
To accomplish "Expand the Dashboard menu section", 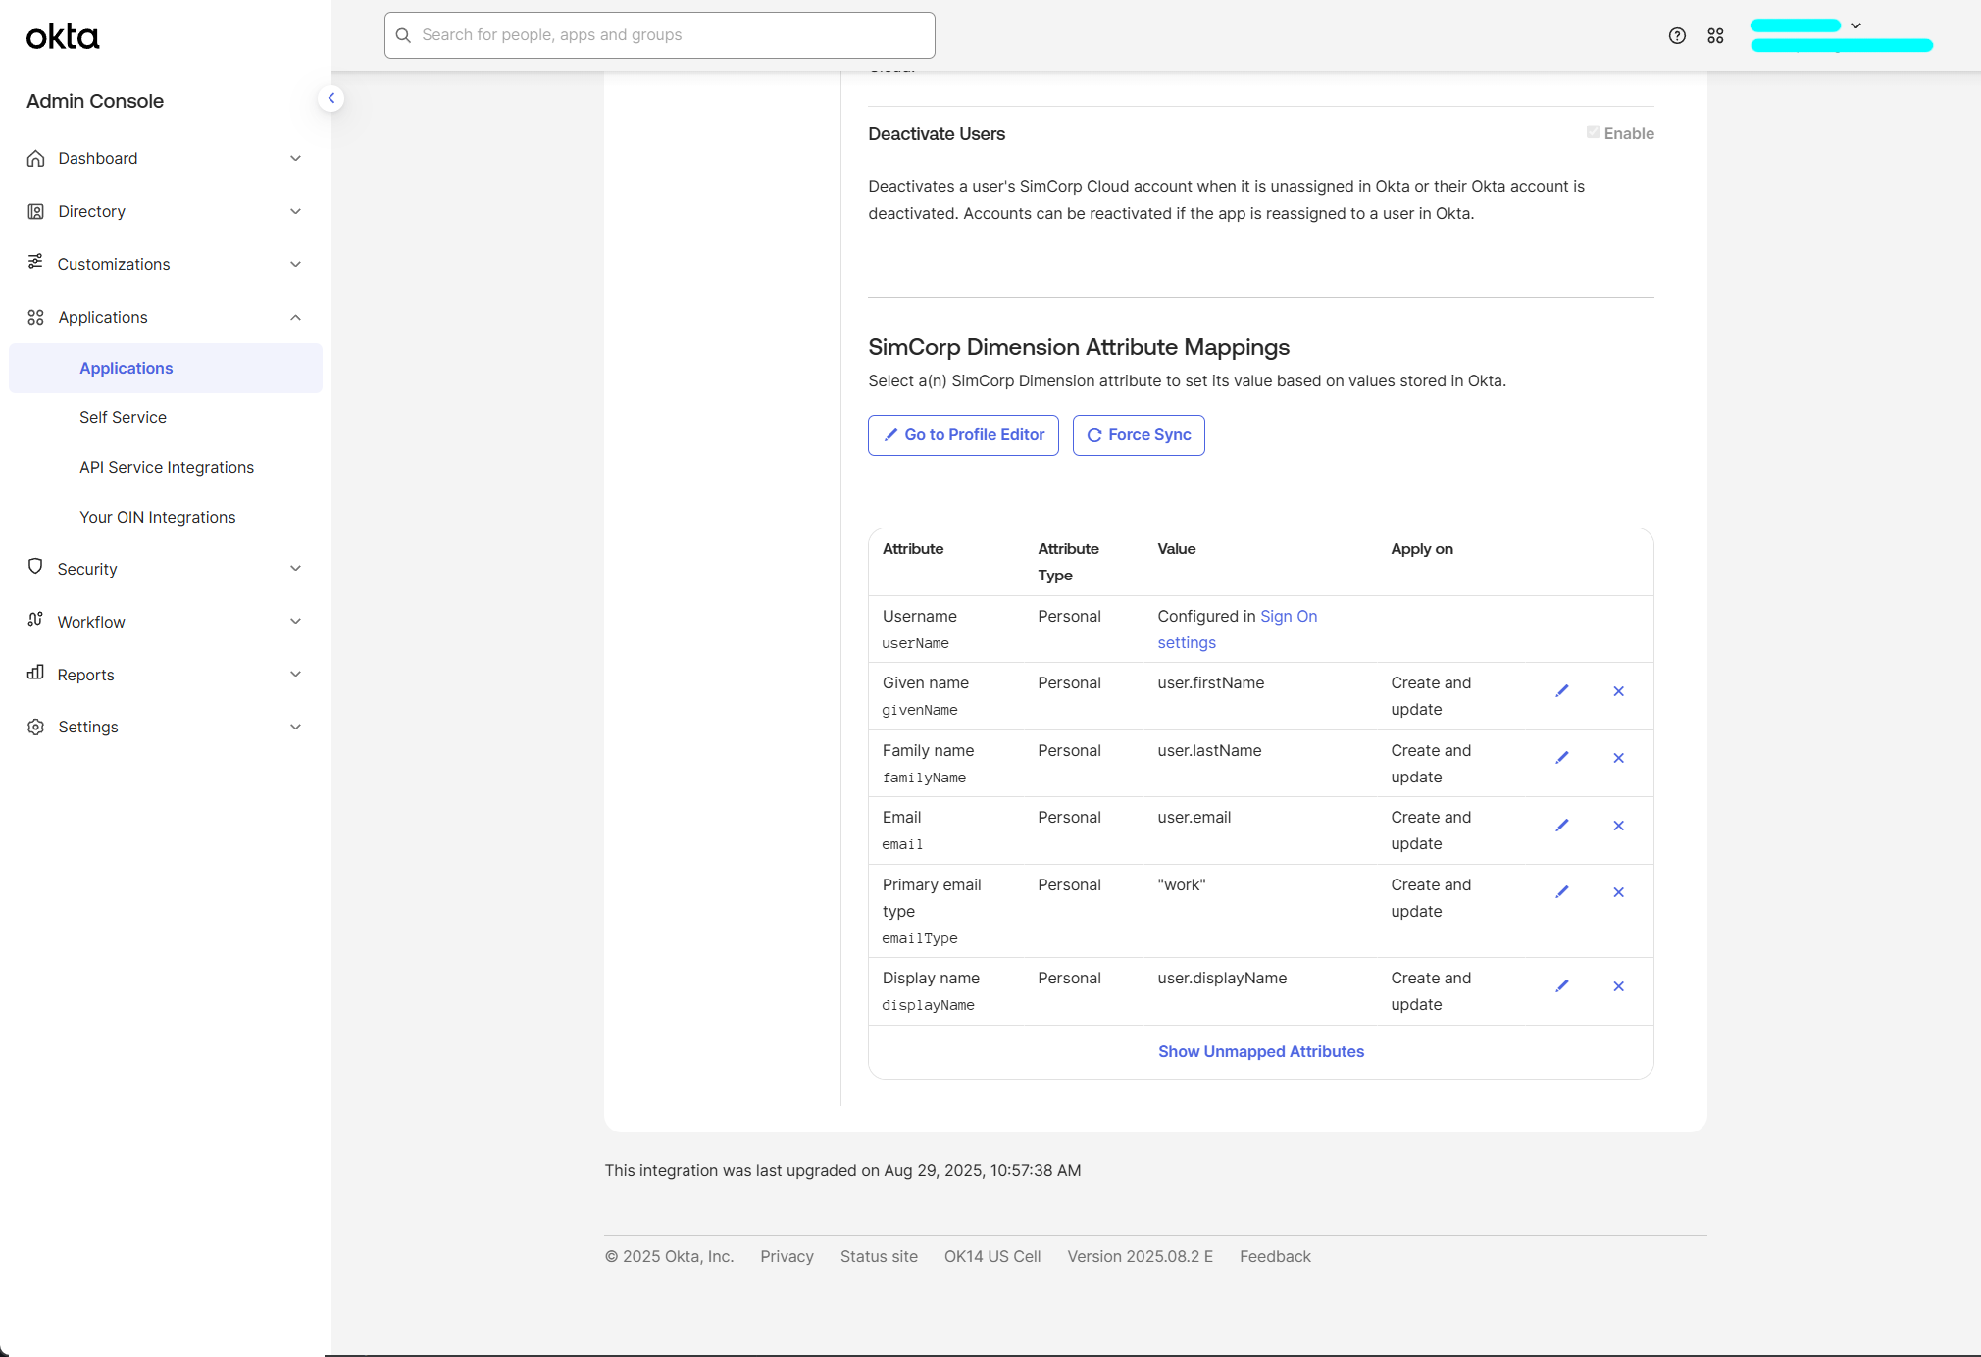I will pyautogui.click(x=165, y=158).
